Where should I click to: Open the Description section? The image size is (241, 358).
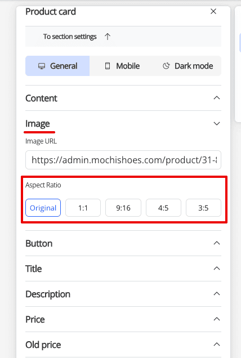pos(123,294)
